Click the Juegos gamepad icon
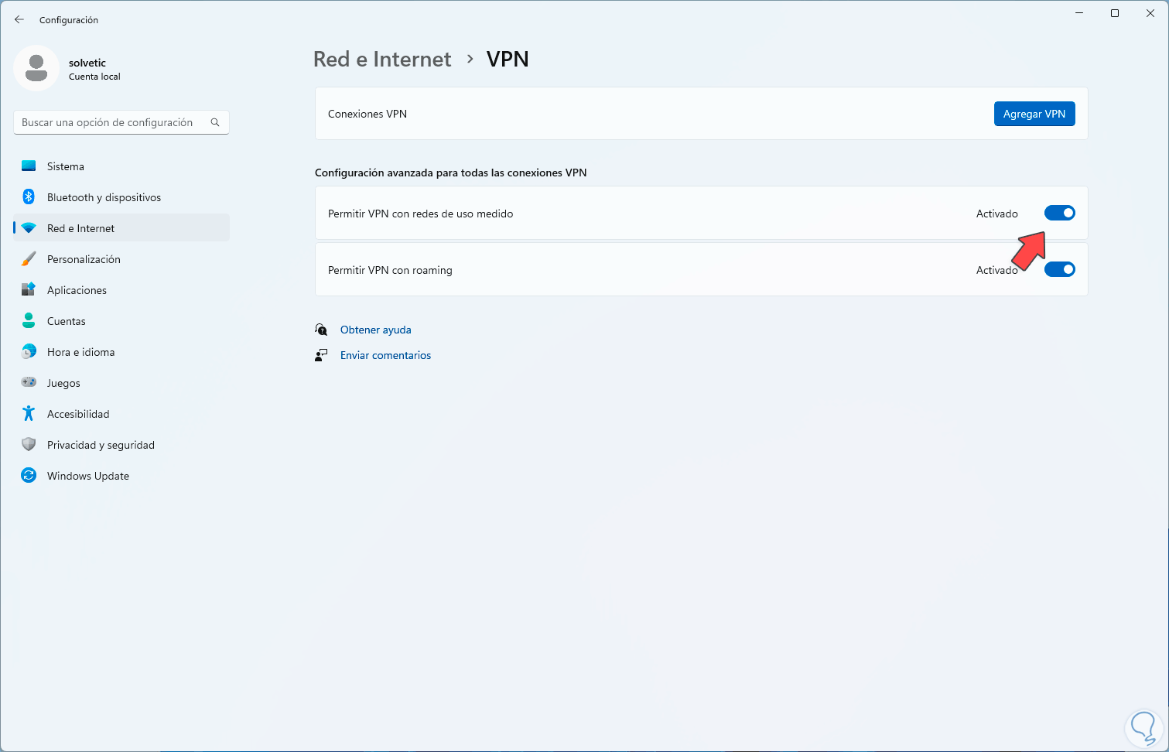Screen dimensions: 1169x752 (29, 383)
